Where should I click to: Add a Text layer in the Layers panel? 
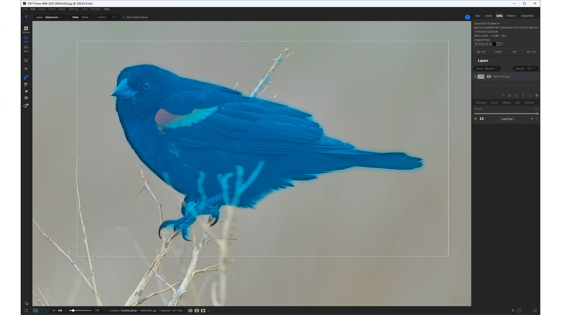click(523, 95)
